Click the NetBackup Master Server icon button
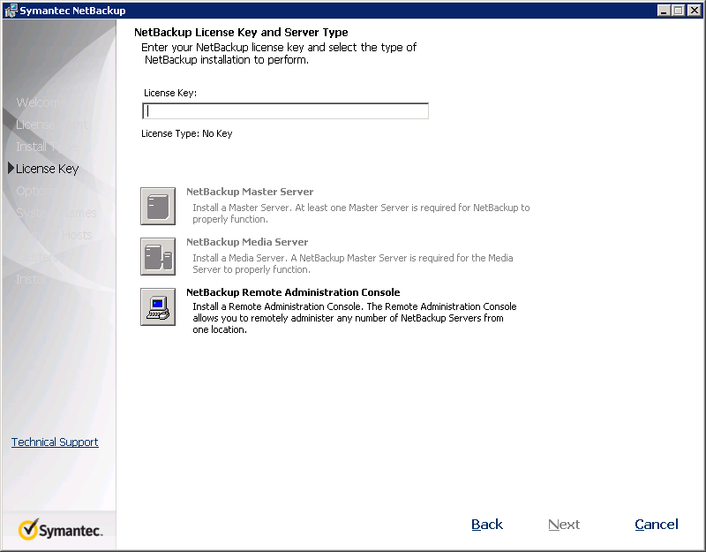Viewport: 706px width, 552px height. (x=158, y=207)
